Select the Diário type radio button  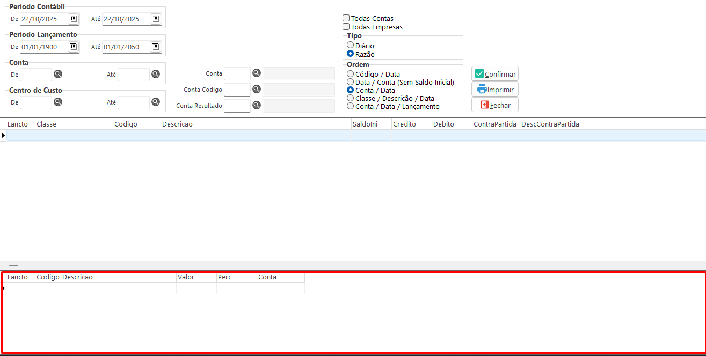(351, 46)
